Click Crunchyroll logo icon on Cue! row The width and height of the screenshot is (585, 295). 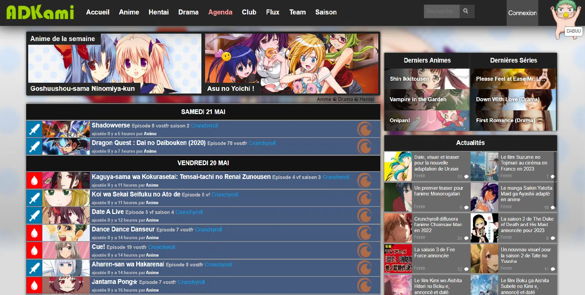pyautogui.click(x=364, y=251)
